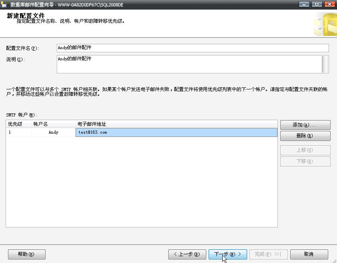
Task: Click the yellow database graphic in the header
Action: click(325, 25)
